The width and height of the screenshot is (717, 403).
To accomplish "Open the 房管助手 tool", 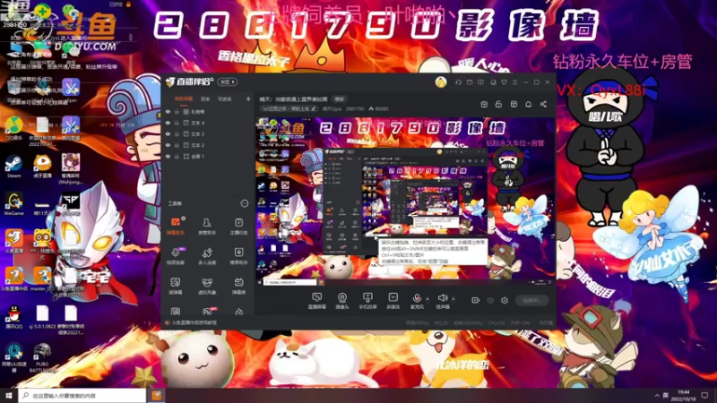I will [207, 226].
